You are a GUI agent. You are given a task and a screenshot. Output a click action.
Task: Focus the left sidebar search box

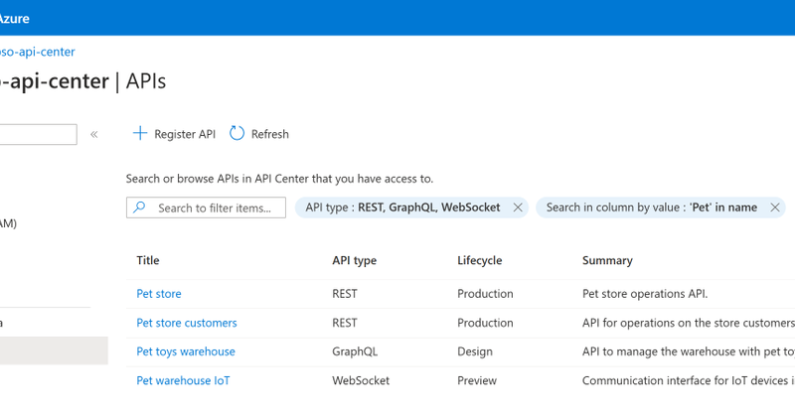click(x=38, y=134)
